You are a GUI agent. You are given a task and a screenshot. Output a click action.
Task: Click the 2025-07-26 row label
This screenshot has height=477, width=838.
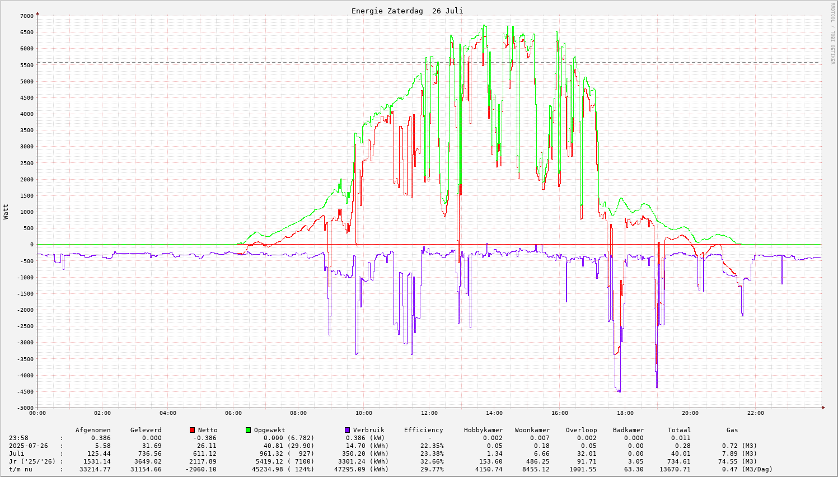28,446
